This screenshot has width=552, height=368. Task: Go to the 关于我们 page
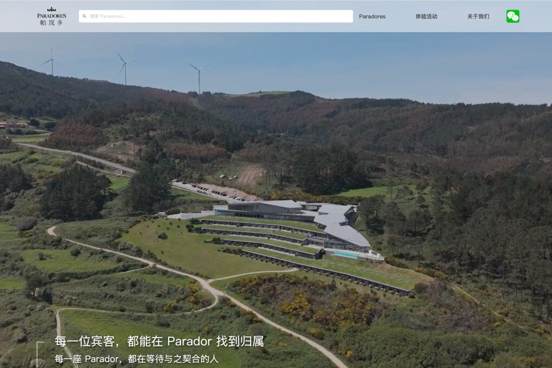pyautogui.click(x=478, y=16)
